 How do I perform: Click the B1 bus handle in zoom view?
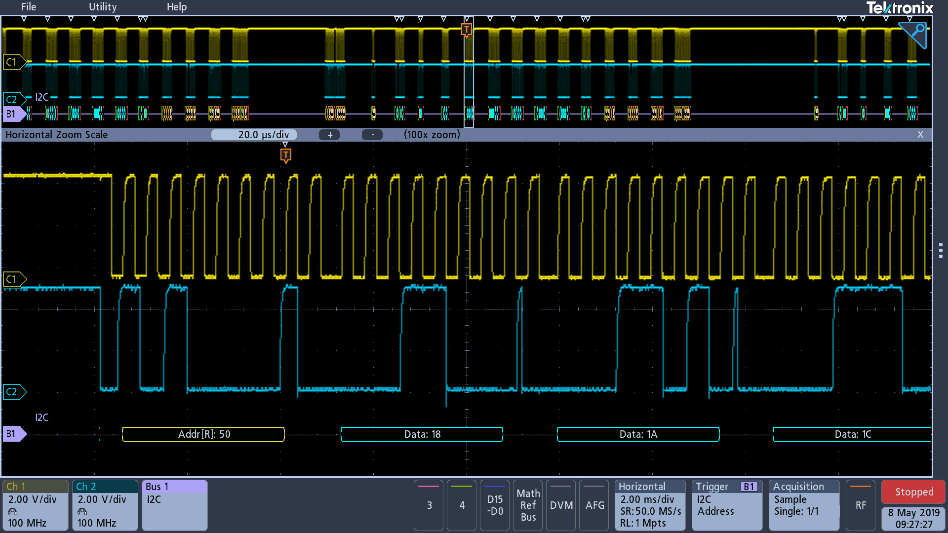point(13,434)
